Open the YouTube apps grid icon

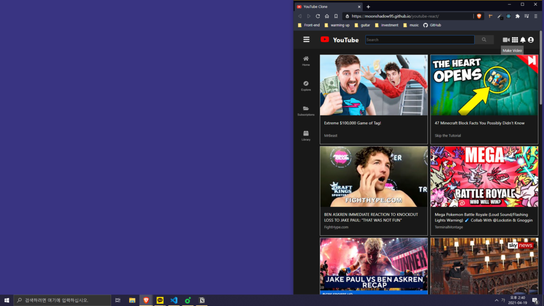pyautogui.click(x=515, y=40)
